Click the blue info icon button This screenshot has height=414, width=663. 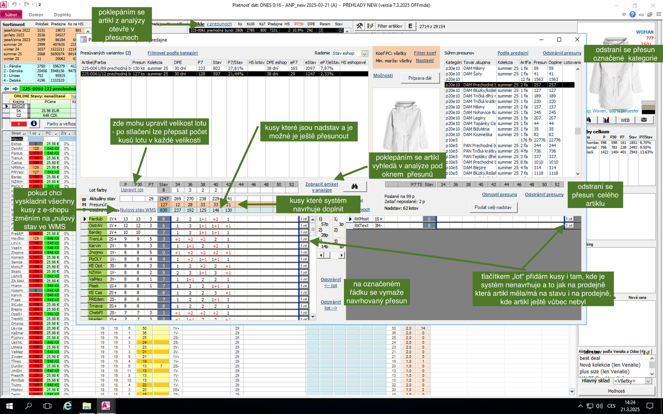pyautogui.click(x=33, y=124)
